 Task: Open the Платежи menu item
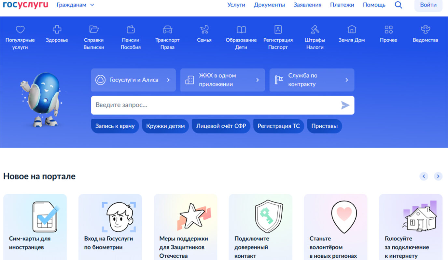(x=342, y=5)
